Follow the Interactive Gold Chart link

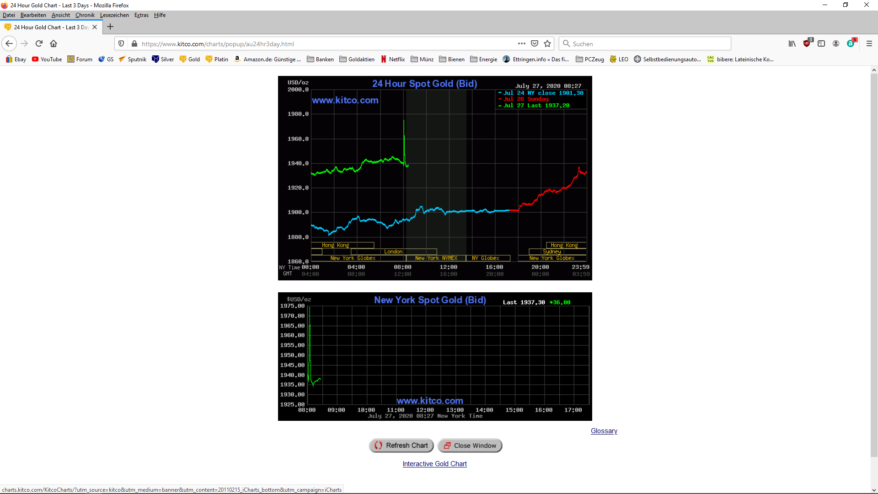pyautogui.click(x=434, y=464)
